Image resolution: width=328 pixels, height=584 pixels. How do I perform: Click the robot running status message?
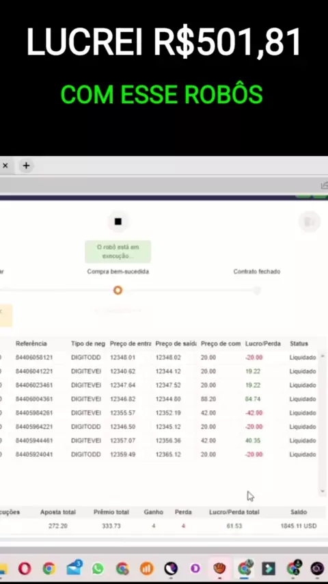pos(118,252)
